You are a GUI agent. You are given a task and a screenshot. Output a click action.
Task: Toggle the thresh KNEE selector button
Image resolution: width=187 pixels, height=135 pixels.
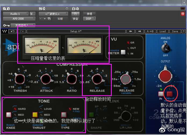pyautogui.click(x=9, y=115)
